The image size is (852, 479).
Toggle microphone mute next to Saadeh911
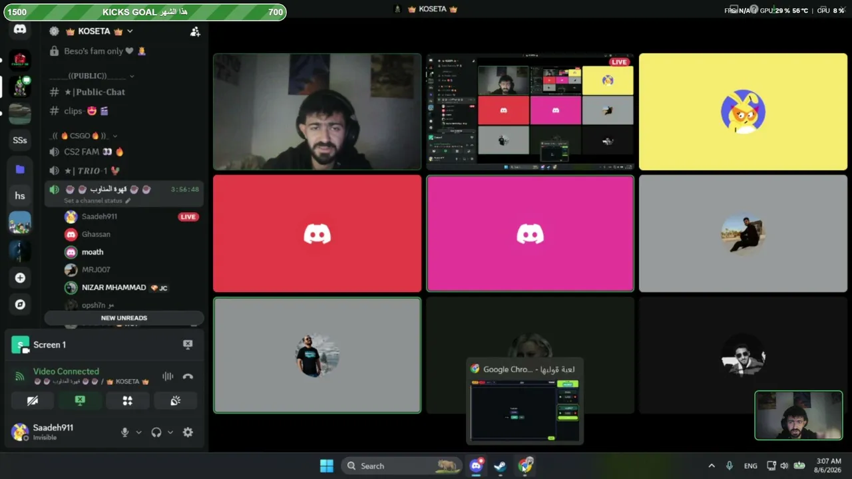[x=124, y=432]
